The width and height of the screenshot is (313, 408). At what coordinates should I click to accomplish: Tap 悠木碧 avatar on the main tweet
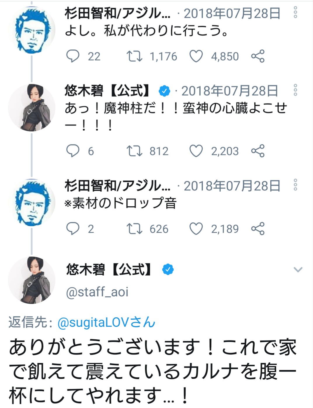pyautogui.click(x=32, y=280)
